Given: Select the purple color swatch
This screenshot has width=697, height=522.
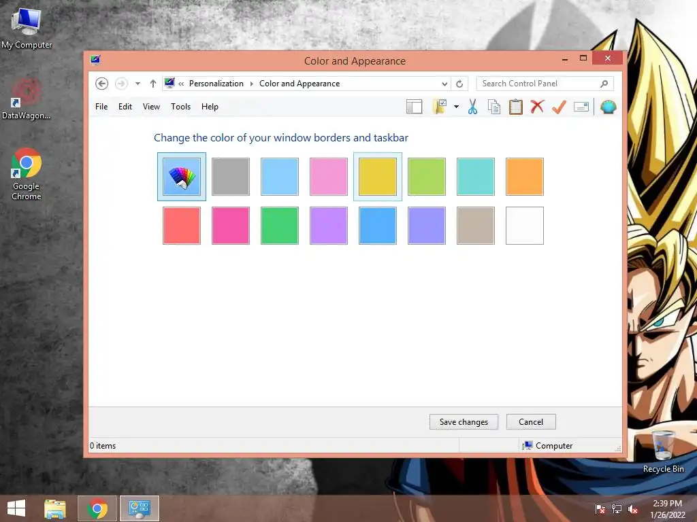Looking at the screenshot, I should tap(329, 226).
